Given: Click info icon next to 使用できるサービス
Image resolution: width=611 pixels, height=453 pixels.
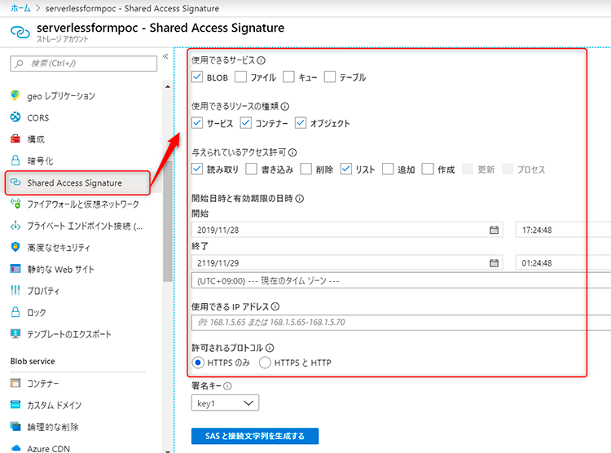Looking at the screenshot, I should (x=262, y=60).
